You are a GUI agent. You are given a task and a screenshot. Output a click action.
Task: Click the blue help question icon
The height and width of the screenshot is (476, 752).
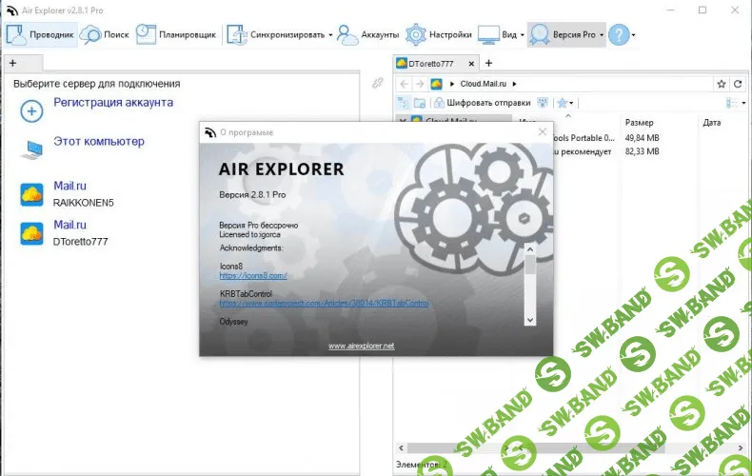[619, 34]
